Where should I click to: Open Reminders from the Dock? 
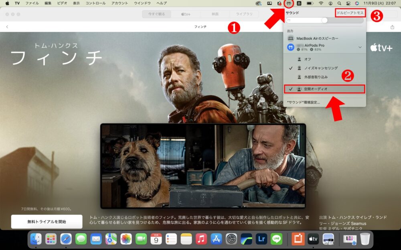(171, 239)
